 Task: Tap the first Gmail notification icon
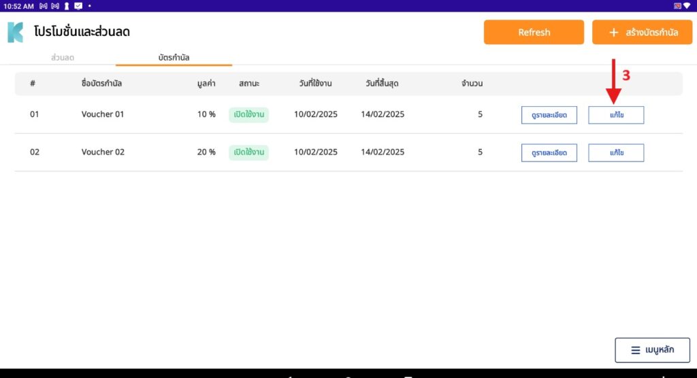(x=44, y=6)
